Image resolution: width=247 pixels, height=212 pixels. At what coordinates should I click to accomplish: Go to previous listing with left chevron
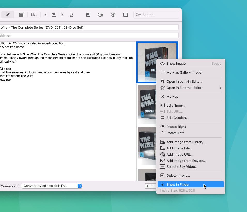(46, 15)
